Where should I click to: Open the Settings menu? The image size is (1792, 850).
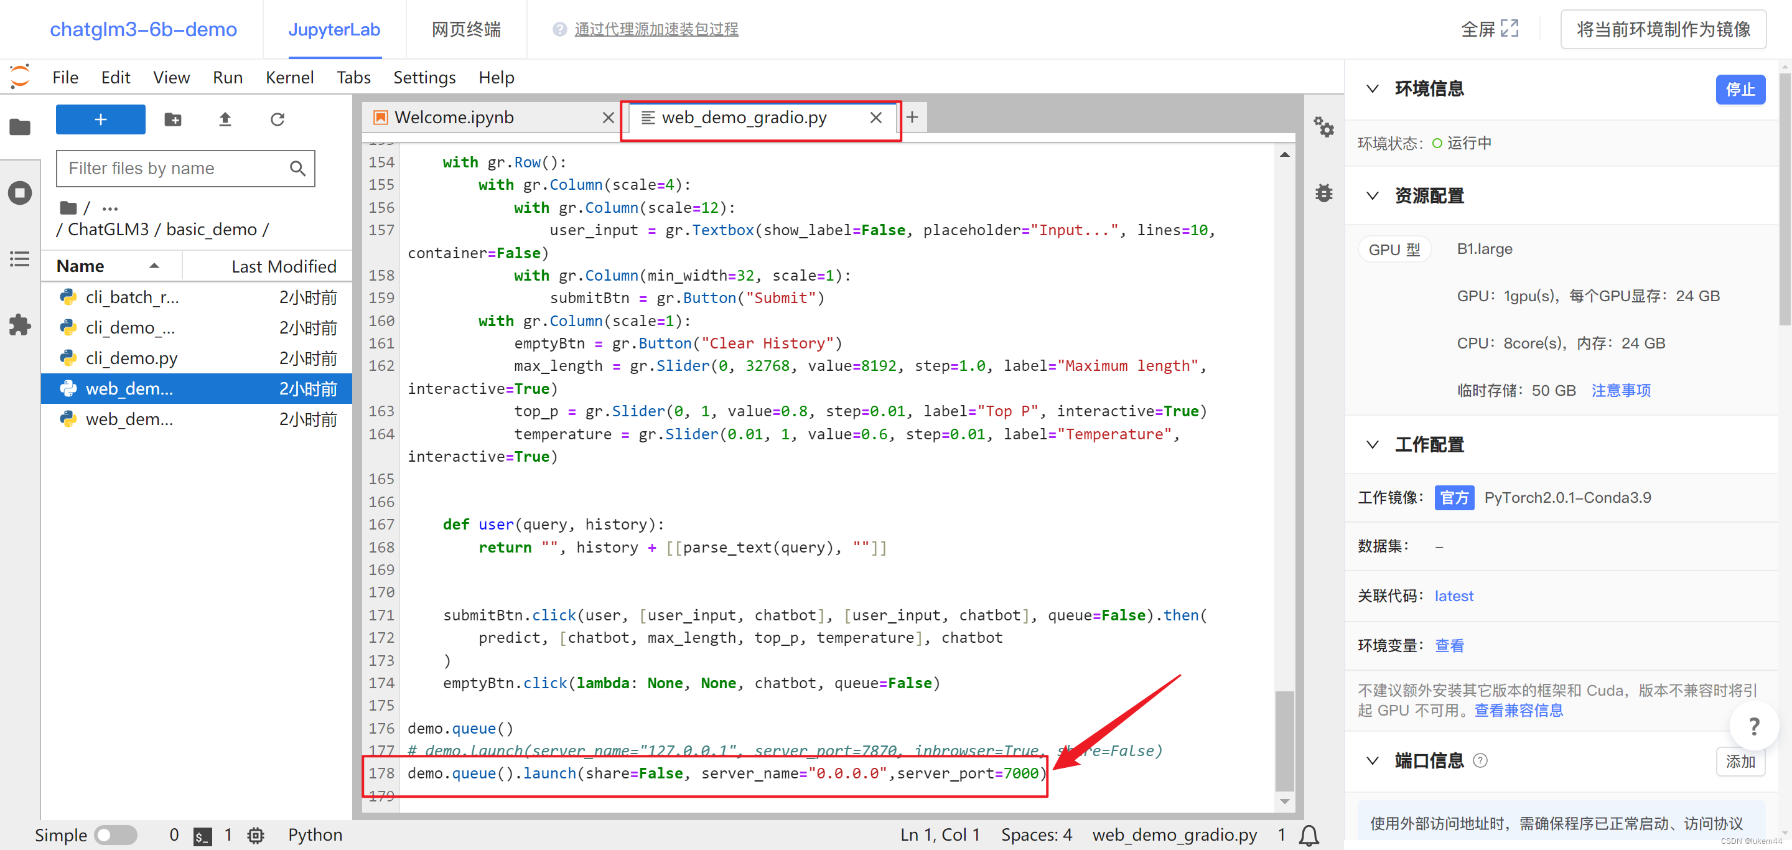424,77
